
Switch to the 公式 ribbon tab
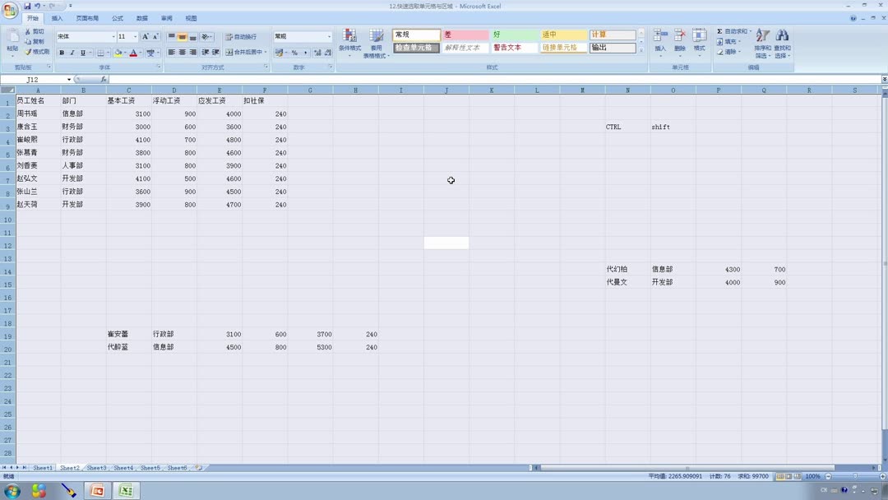(x=116, y=17)
